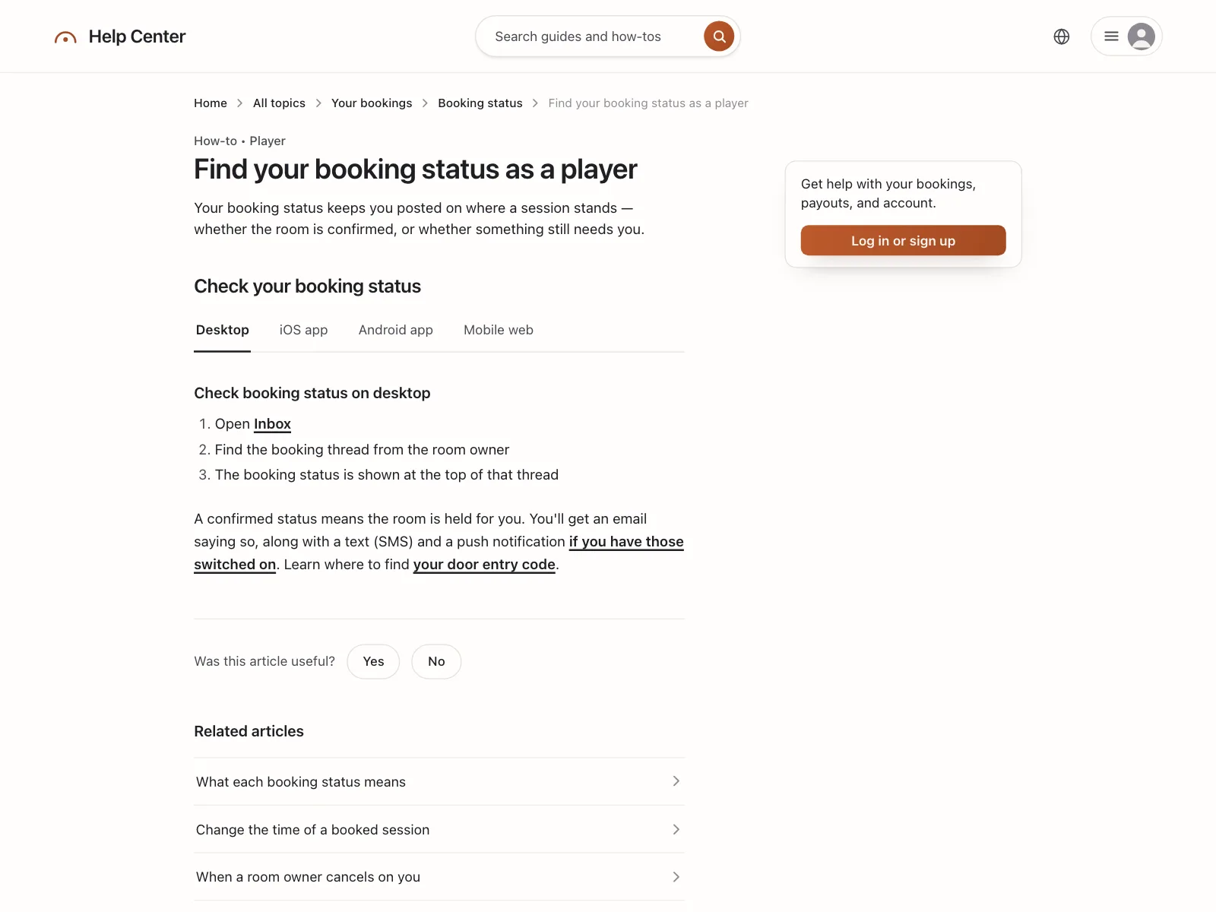Click 'Find your booking status as a player' breadcrumb
Screen dimensions: 1216x912
click(x=648, y=103)
